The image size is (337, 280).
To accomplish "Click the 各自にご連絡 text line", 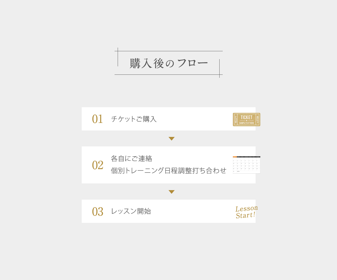I will click(x=131, y=159).
